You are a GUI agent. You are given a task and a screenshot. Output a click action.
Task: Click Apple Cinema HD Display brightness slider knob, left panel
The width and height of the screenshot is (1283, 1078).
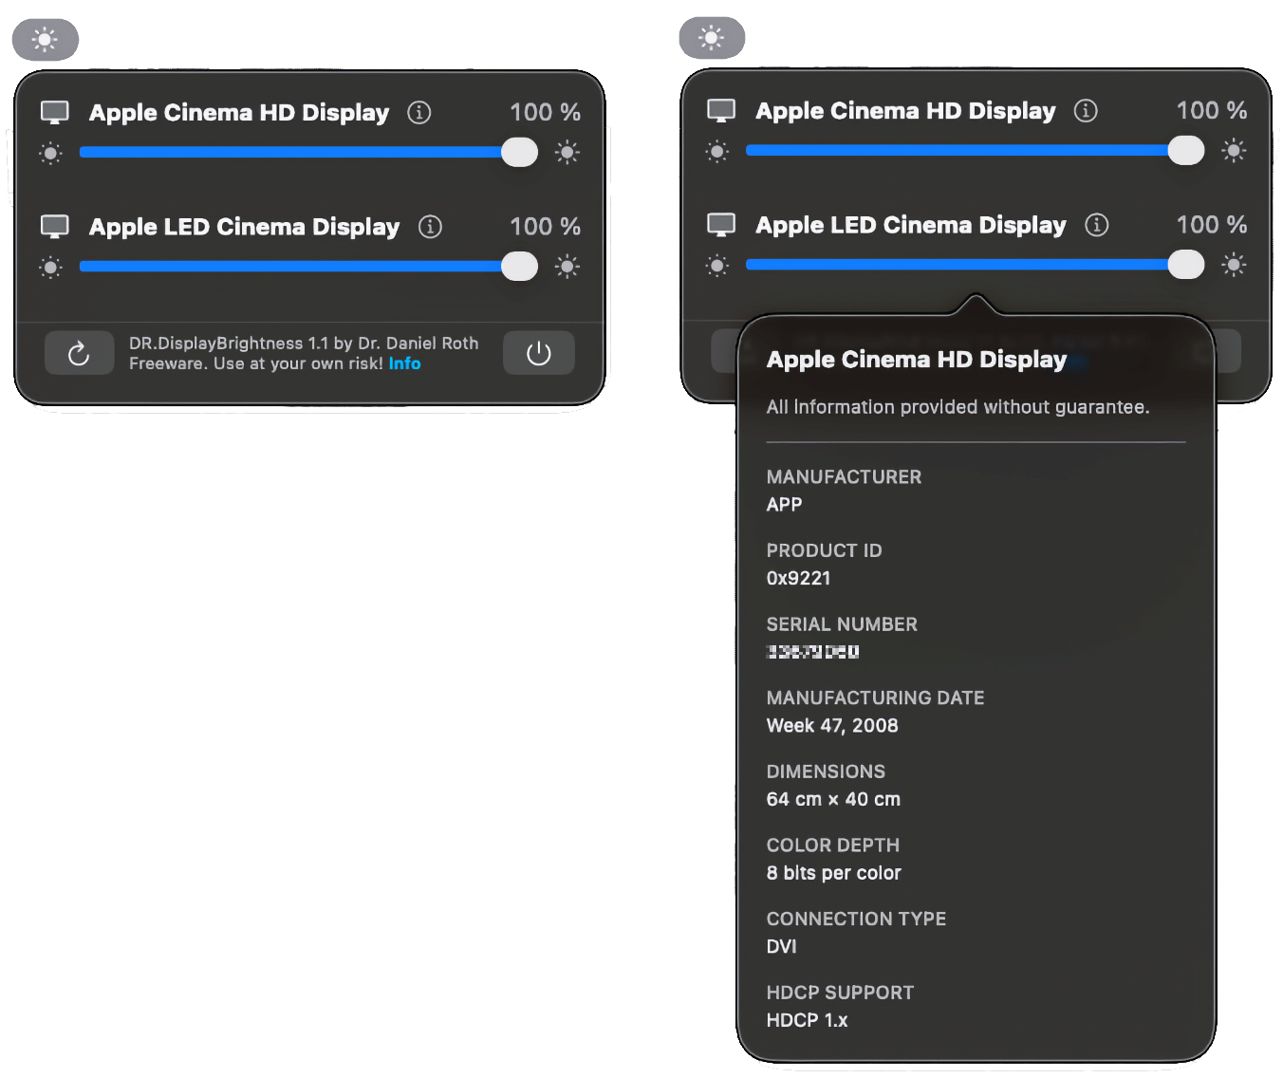click(x=519, y=153)
